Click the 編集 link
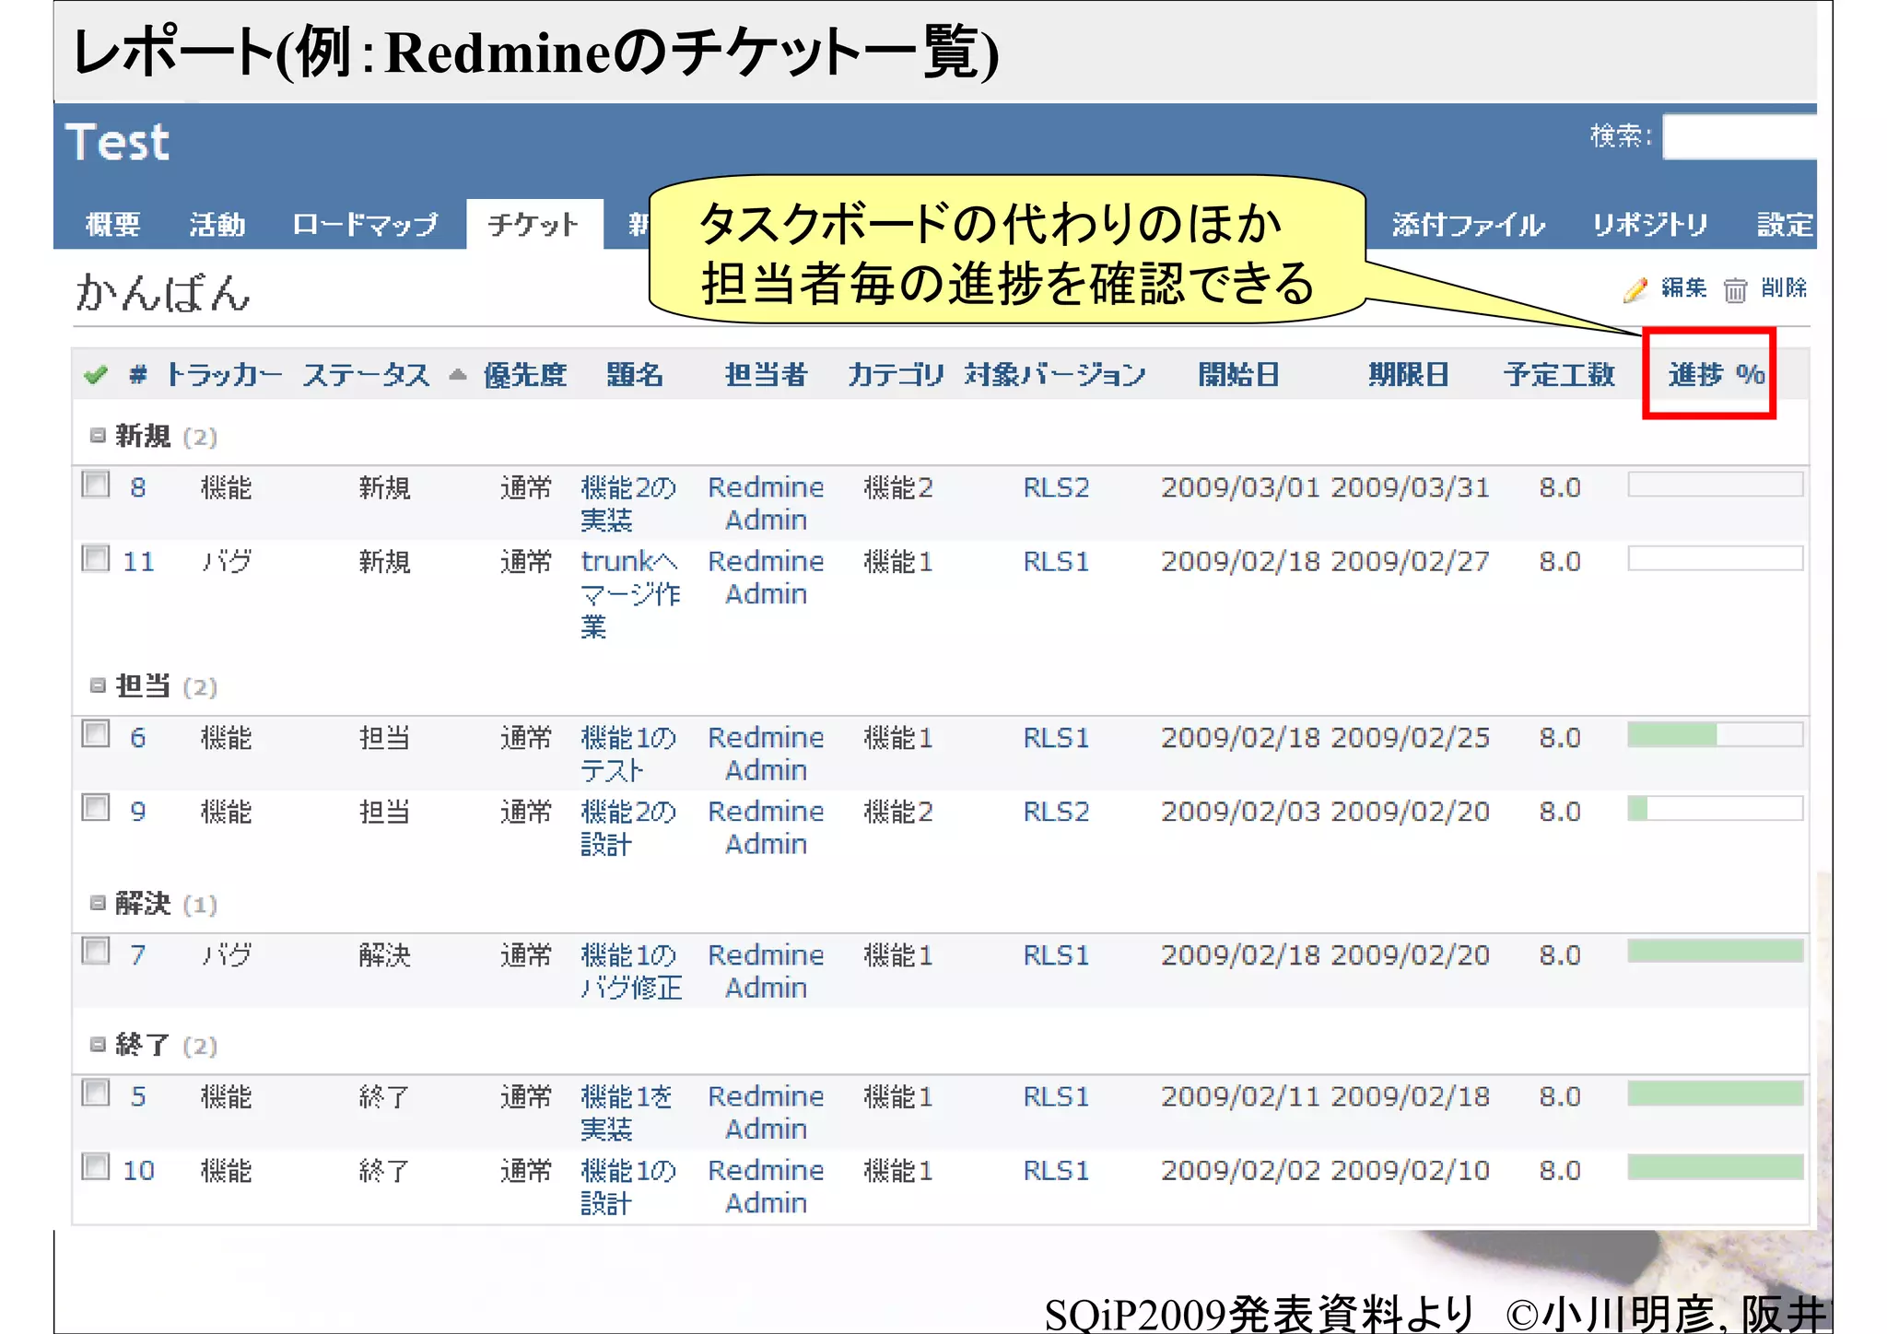 1683,288
